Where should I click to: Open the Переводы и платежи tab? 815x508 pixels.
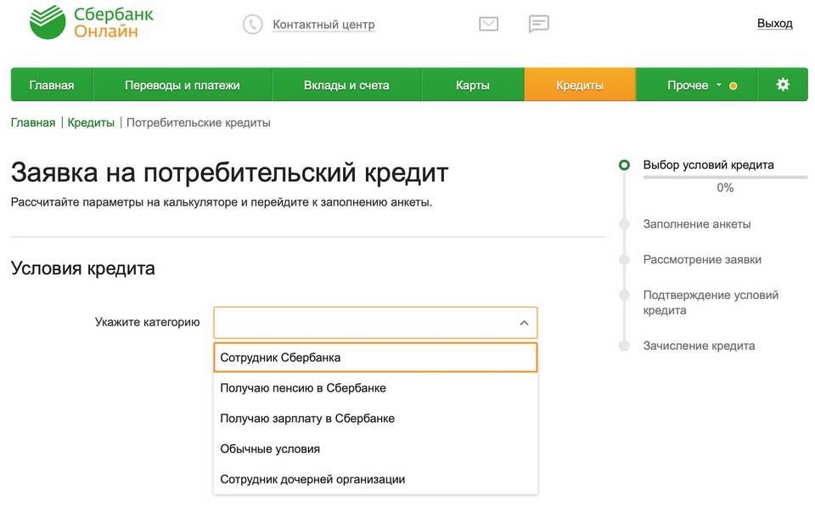click(183, 85)
